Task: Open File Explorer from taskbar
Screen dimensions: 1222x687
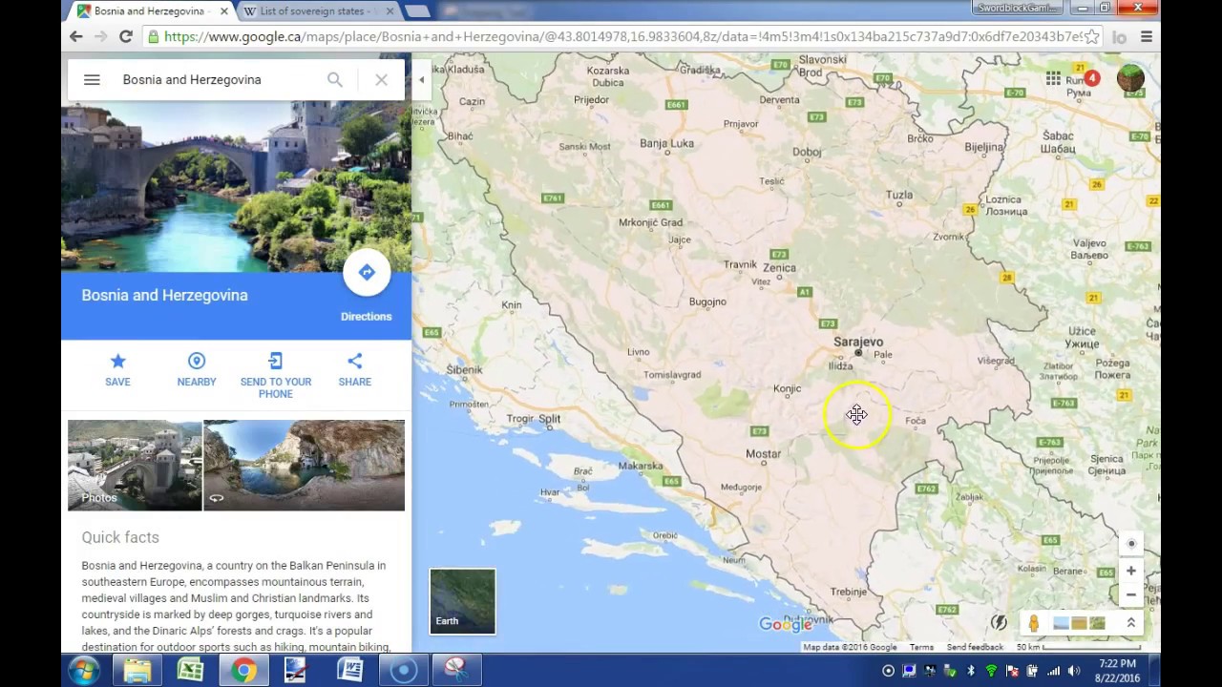Action: [x=137, y=671]
